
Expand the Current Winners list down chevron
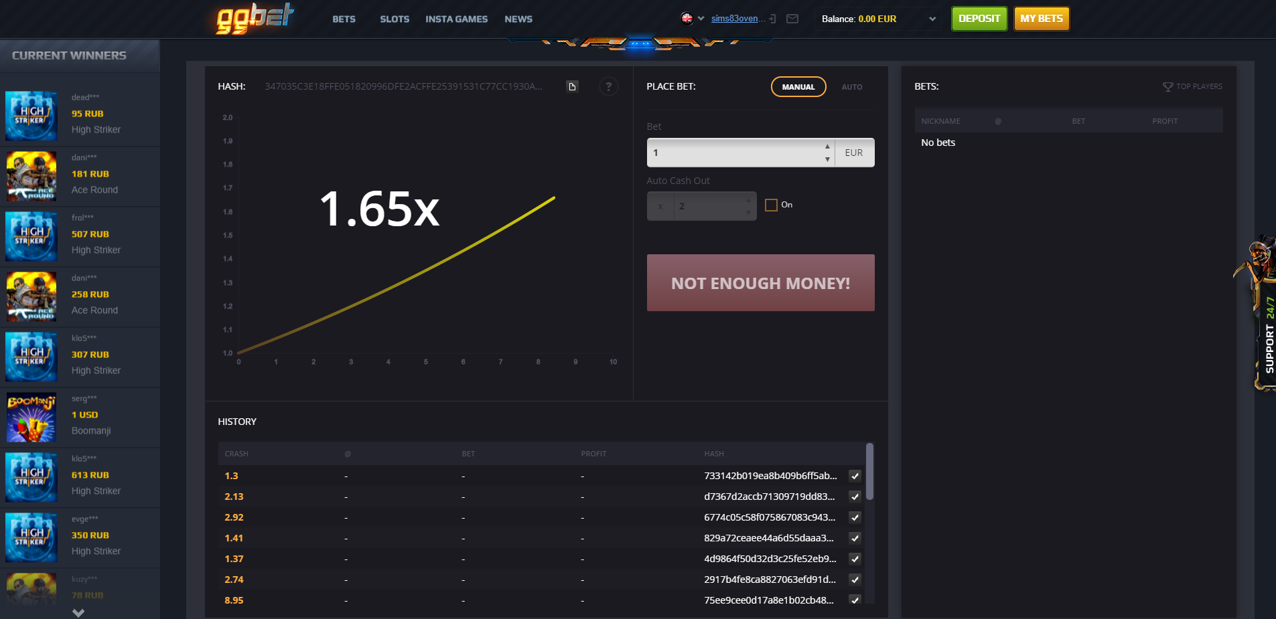(x=78, y=612)
